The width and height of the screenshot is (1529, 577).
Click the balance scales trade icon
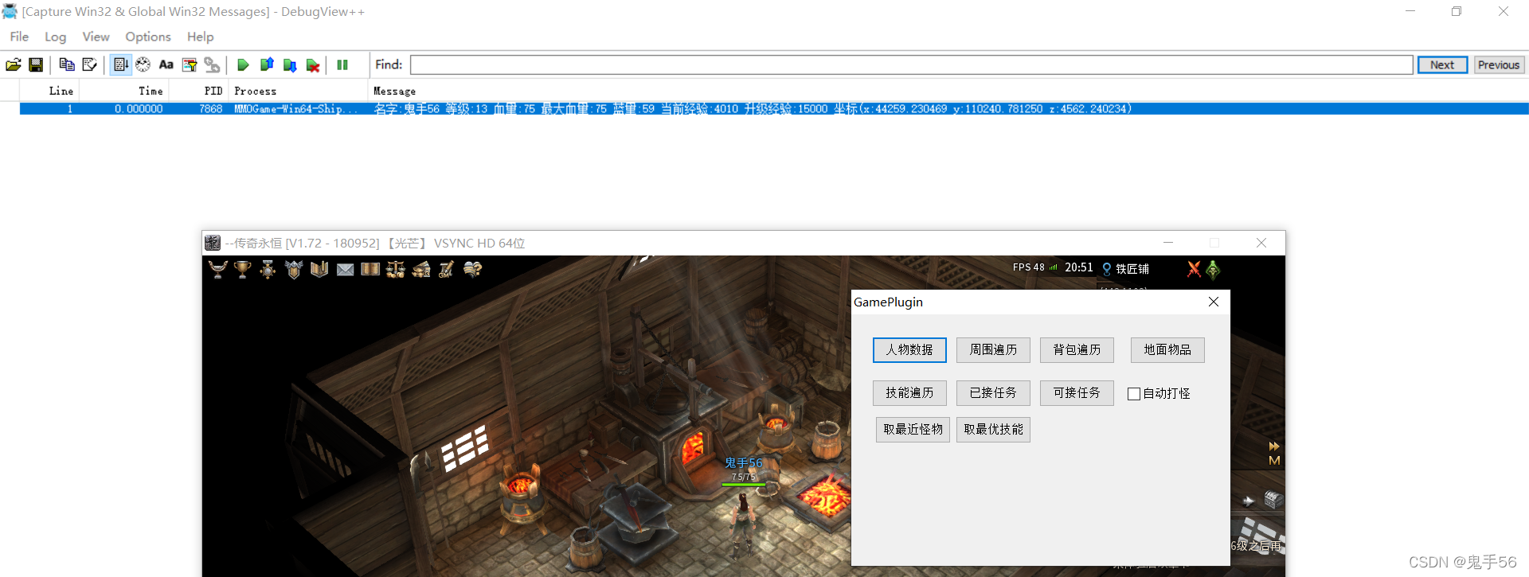[x=396, y=270]
